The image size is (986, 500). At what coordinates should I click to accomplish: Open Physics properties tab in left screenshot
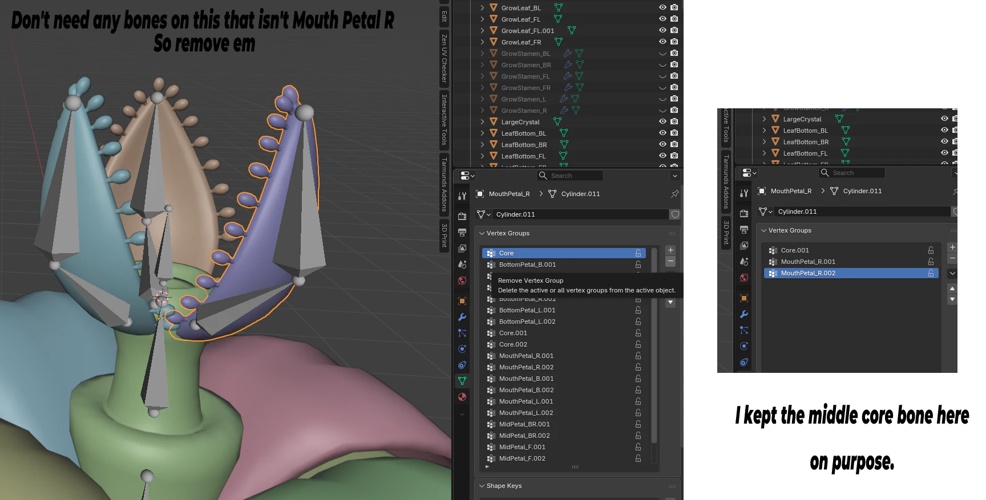click(462, 348)
